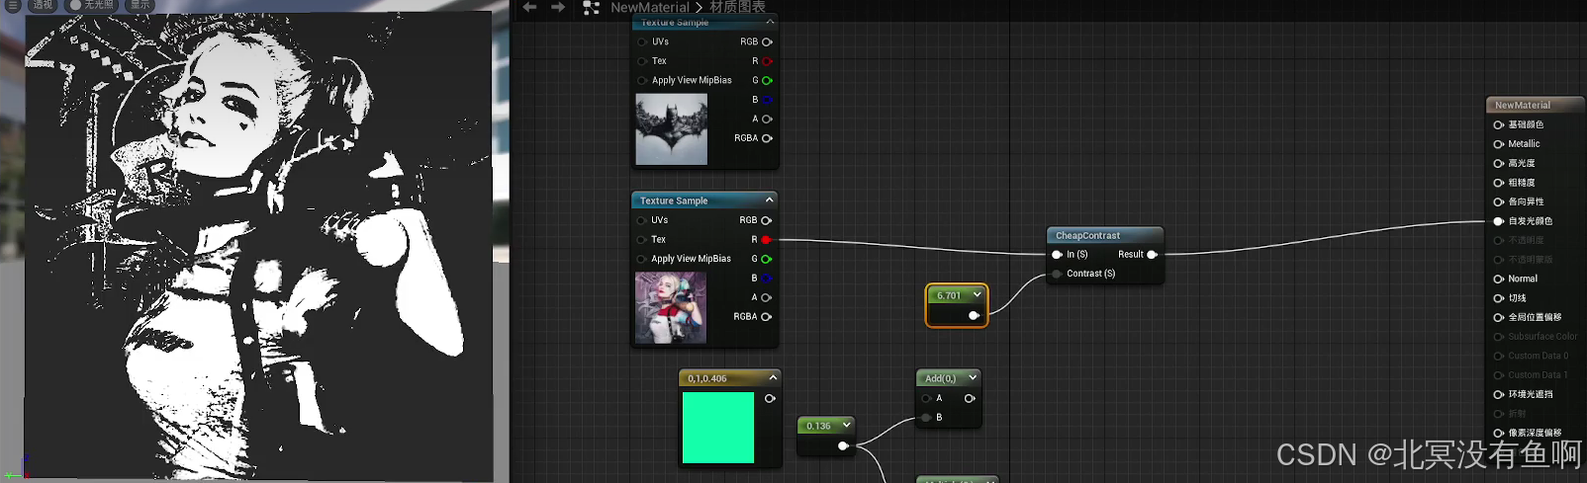Click In (S) input pin on CheapContrast
1587x483 pixels.
pyautogui.click(x=1058, y=255)
